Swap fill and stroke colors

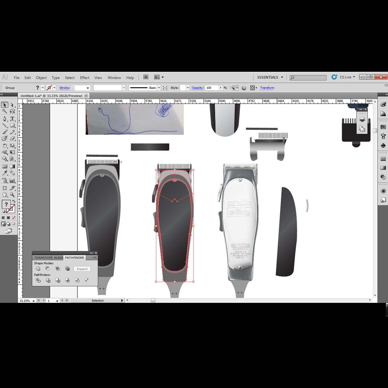pos(14,201)
